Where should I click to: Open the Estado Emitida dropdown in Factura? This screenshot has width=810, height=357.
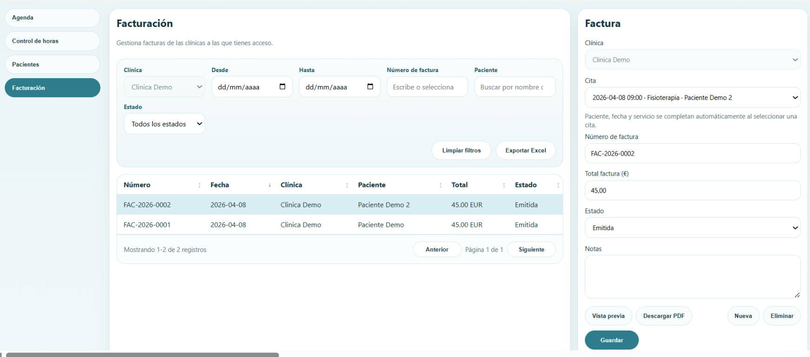click(x=692, y=228)
